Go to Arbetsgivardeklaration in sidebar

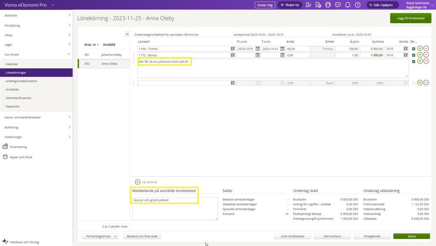[21, 81]
